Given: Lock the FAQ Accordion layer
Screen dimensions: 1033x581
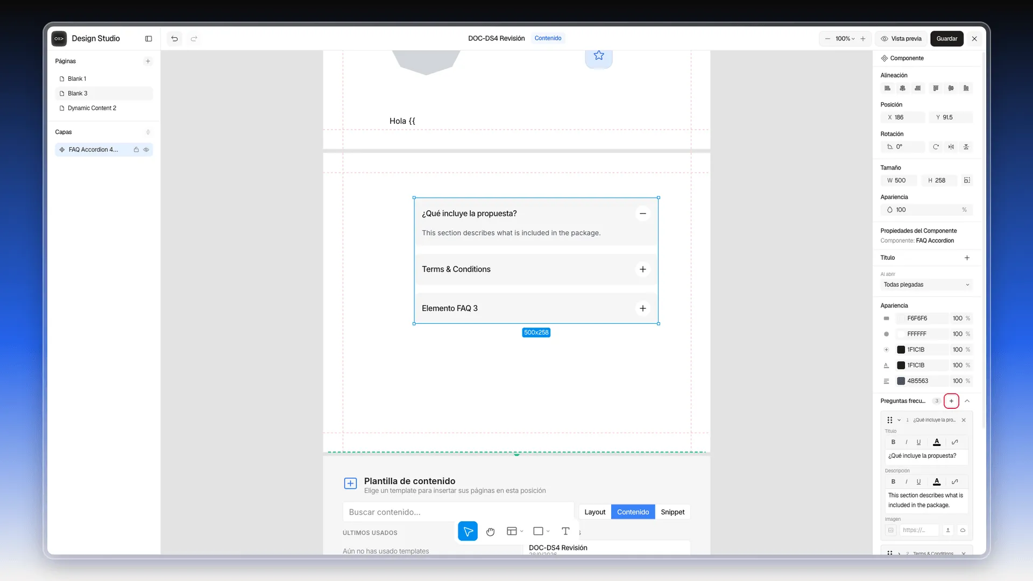Looking at the screenshot, I should 136,150.
